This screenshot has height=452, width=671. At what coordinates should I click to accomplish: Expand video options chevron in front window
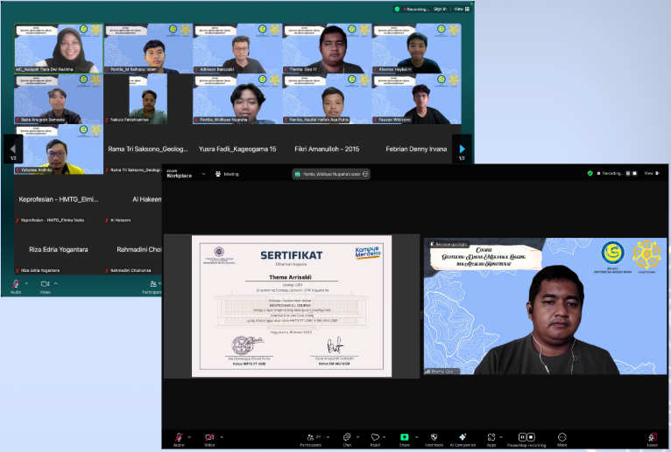click(x=222, y=437)
